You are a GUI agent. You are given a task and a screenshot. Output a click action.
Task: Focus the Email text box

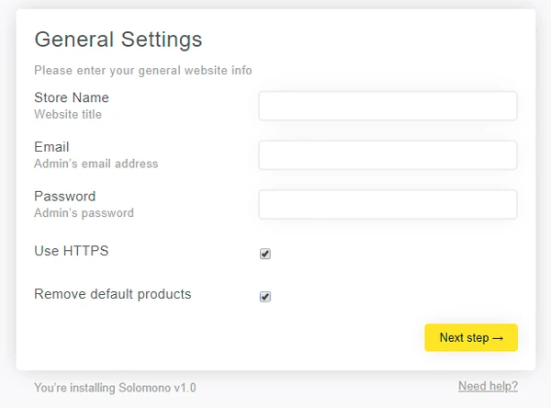[388, 155]
